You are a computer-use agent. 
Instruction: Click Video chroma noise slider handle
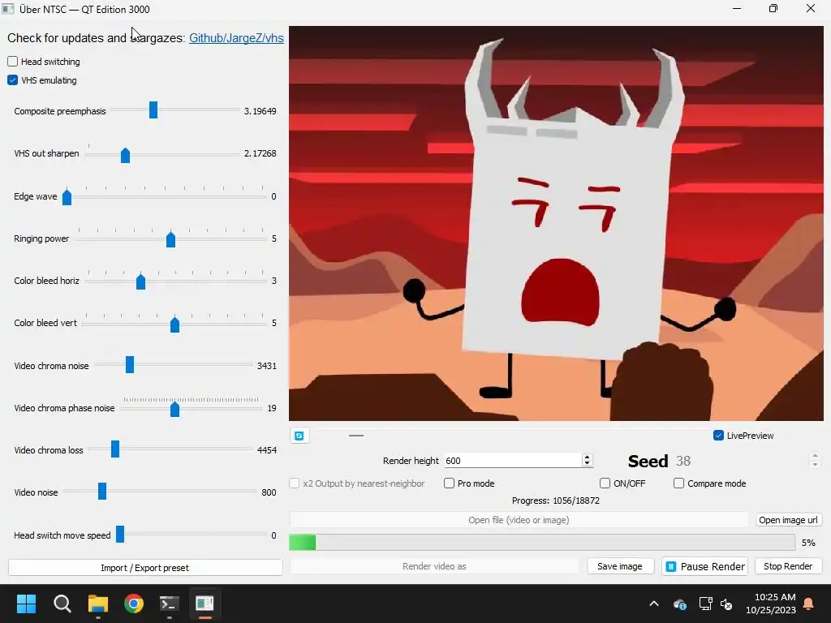pos(130,364)
